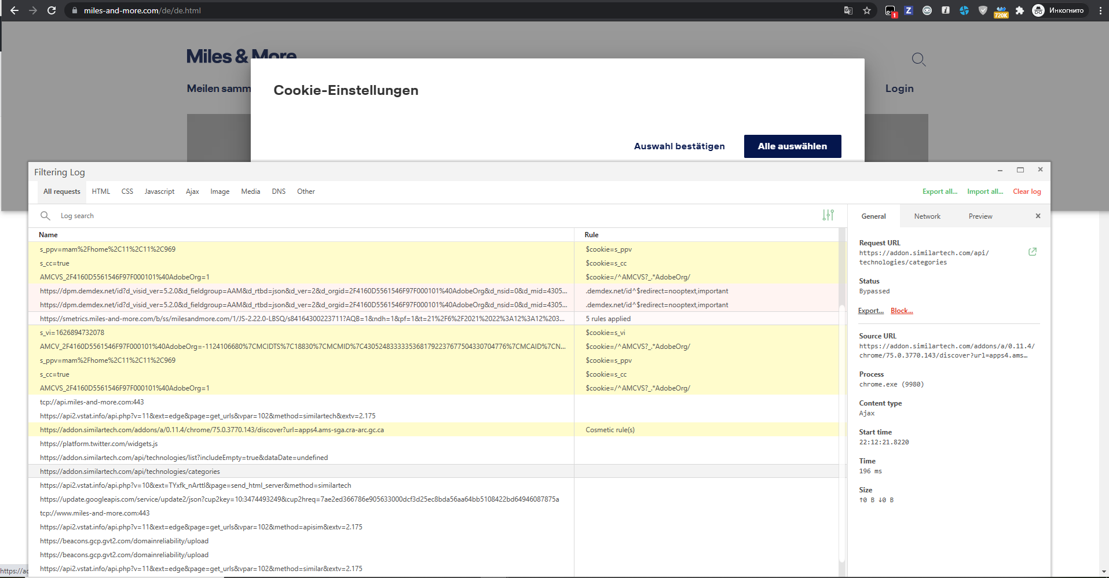Click into the Log search field
1109x578 pixels.
pos(174,216)
